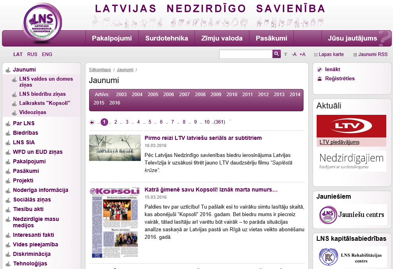Click the LNS logo in the header
Screen dimensions: 393x269
coord(42,25)
